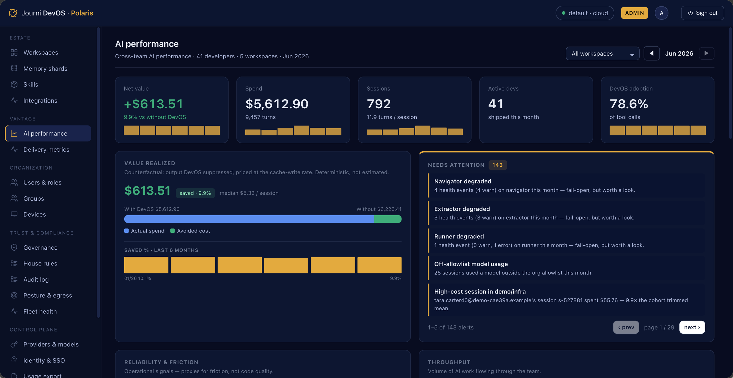Click 'Without $6,226.41' label
Image resolution: width=733 pixels, height=378 pixels.
pyautogui.click(x=379, y=209)
